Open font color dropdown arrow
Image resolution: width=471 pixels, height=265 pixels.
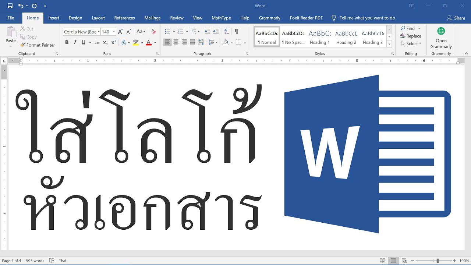(155, 43)
